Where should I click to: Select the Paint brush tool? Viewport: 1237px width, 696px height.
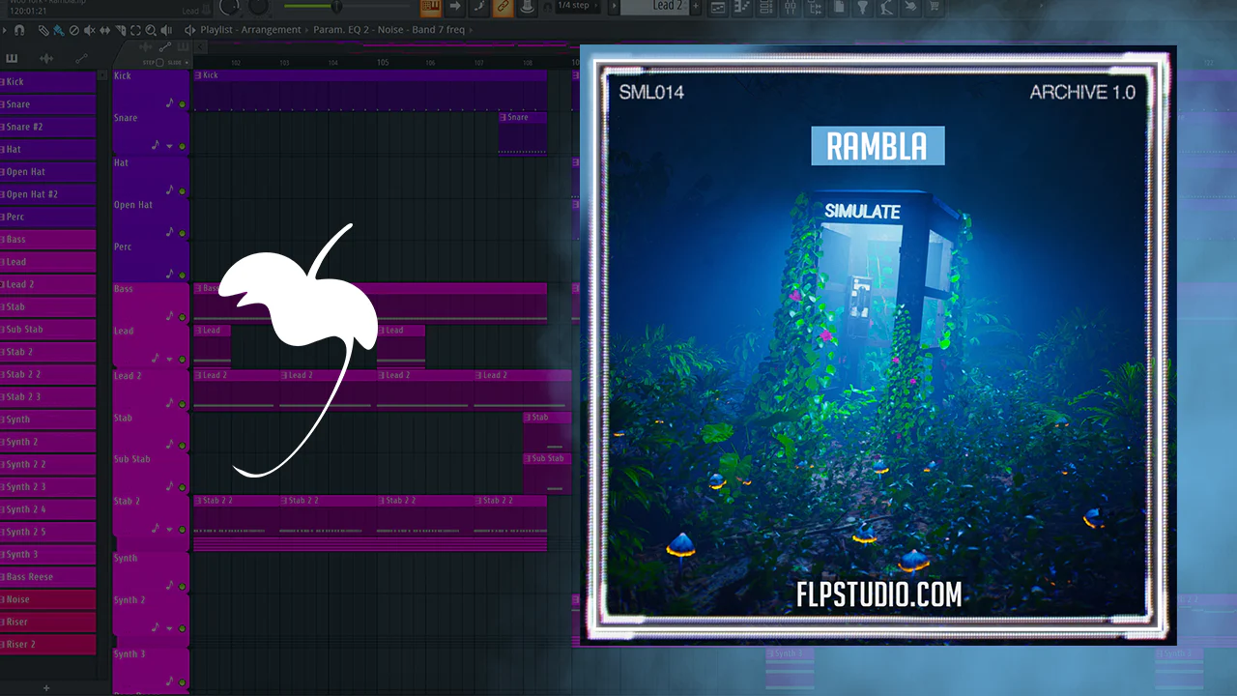[58, 30]
